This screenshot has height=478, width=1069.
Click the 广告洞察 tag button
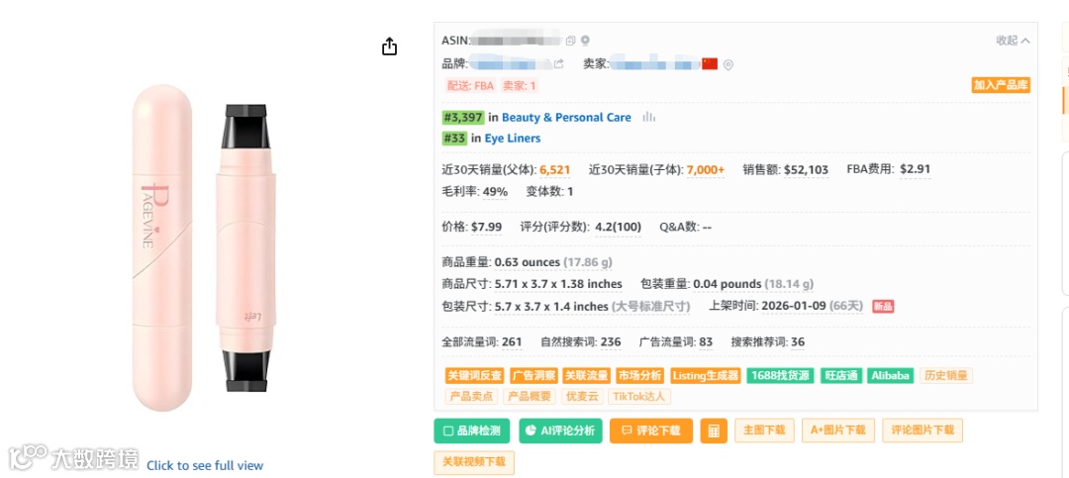pyautogui.click(x=534, y=376)
